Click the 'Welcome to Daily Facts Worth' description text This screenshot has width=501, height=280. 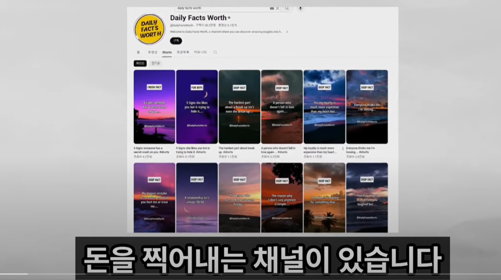pyautogui.click(x=226, y=32)
